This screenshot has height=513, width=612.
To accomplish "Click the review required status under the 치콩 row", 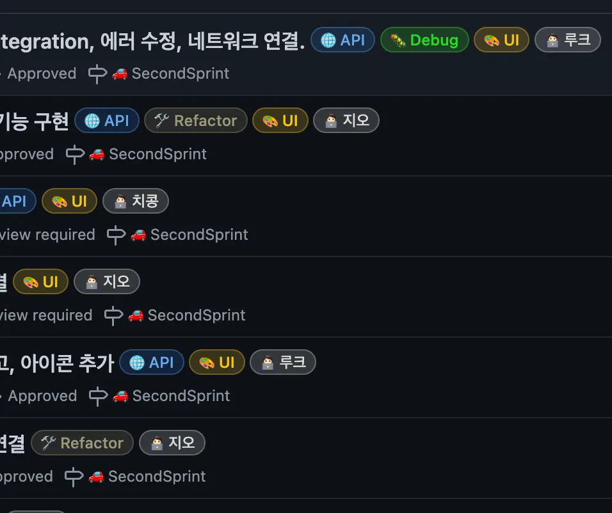I will point(47,235).
